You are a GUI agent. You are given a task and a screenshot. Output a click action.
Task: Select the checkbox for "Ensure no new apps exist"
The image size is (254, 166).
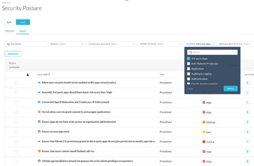pos(16,132)
